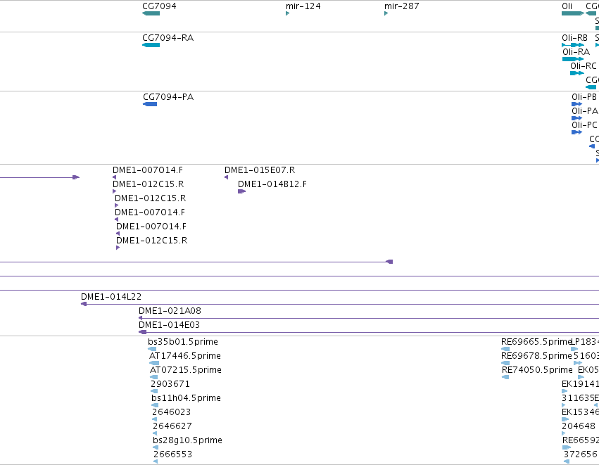Click the RE74050.5prime EST label

pyautogui.click(x=537, y=370)
